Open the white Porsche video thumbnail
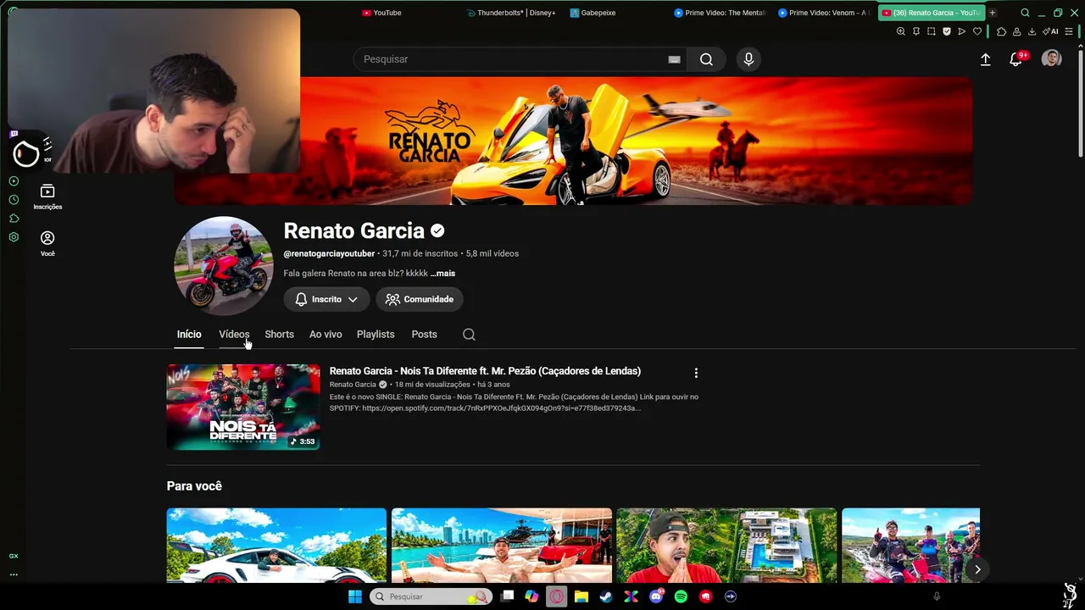This screenshot has width=1085, height=610. pos(276,546)
